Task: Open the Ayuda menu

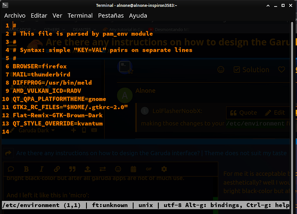Action: point(138,16)
